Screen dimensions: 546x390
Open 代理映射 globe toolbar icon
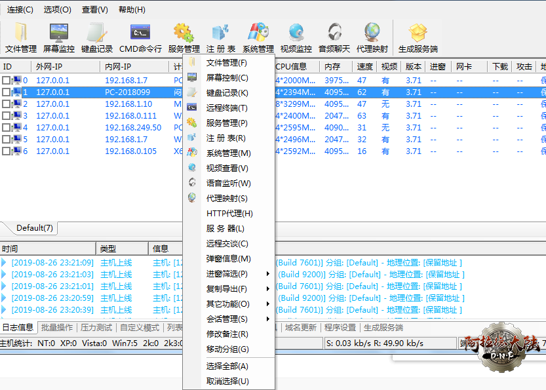coord(372,38)
